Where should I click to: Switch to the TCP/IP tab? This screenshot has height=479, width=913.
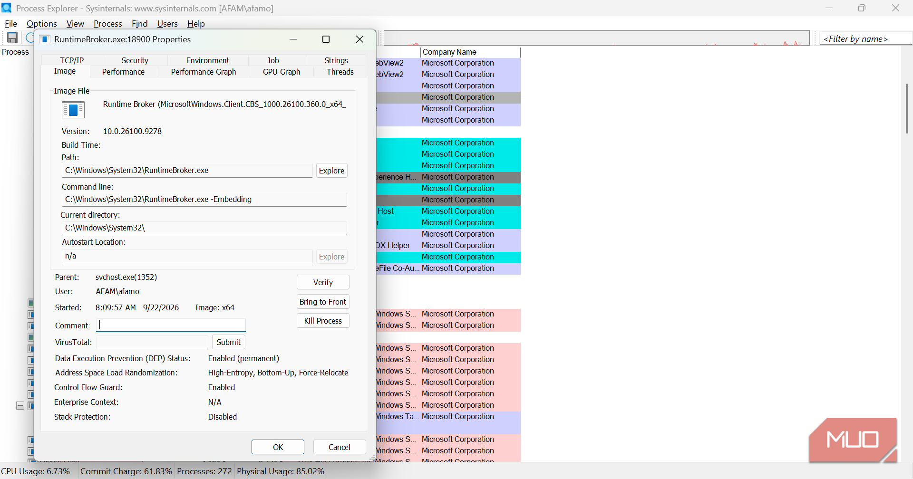(x=72, y=60)
